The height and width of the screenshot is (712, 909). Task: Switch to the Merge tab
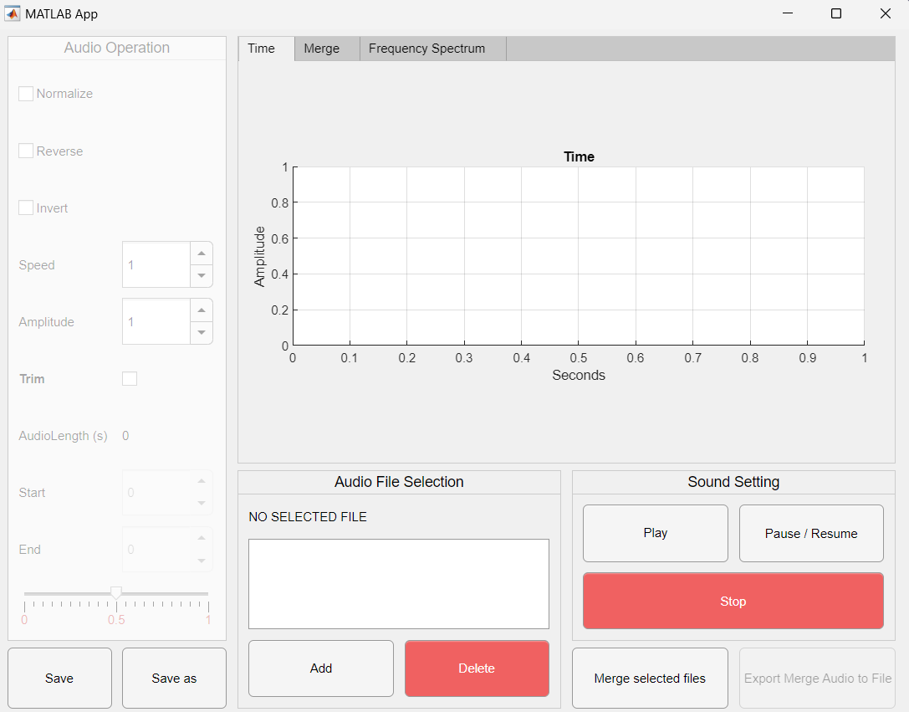pos(322,49)
